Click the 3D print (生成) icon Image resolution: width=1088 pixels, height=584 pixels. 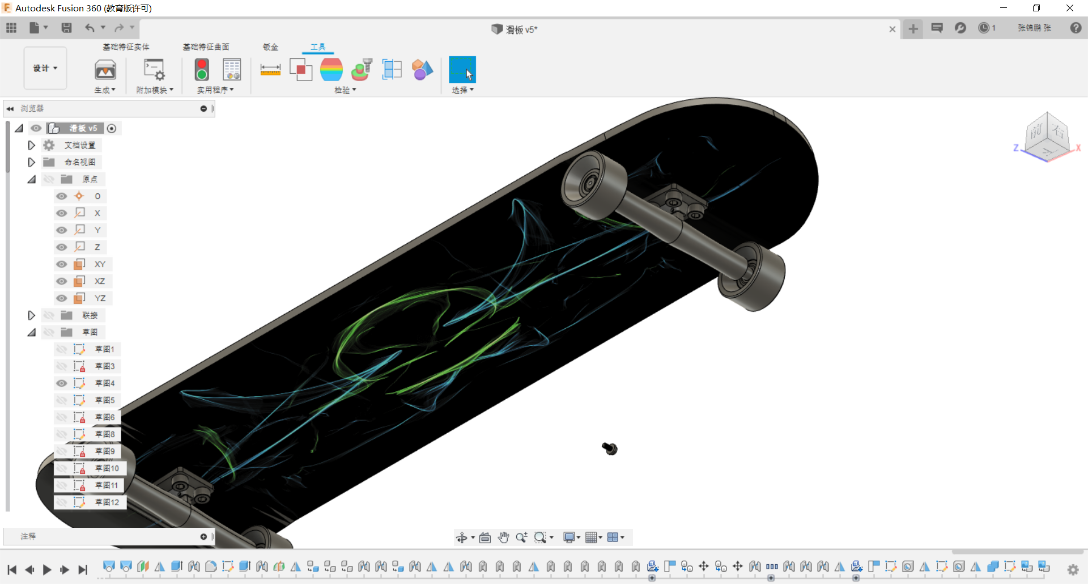click(105, 70)
